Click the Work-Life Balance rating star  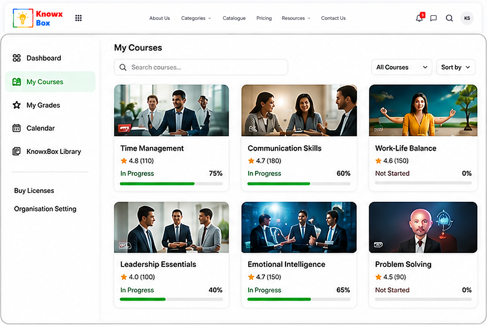point(378,161)
